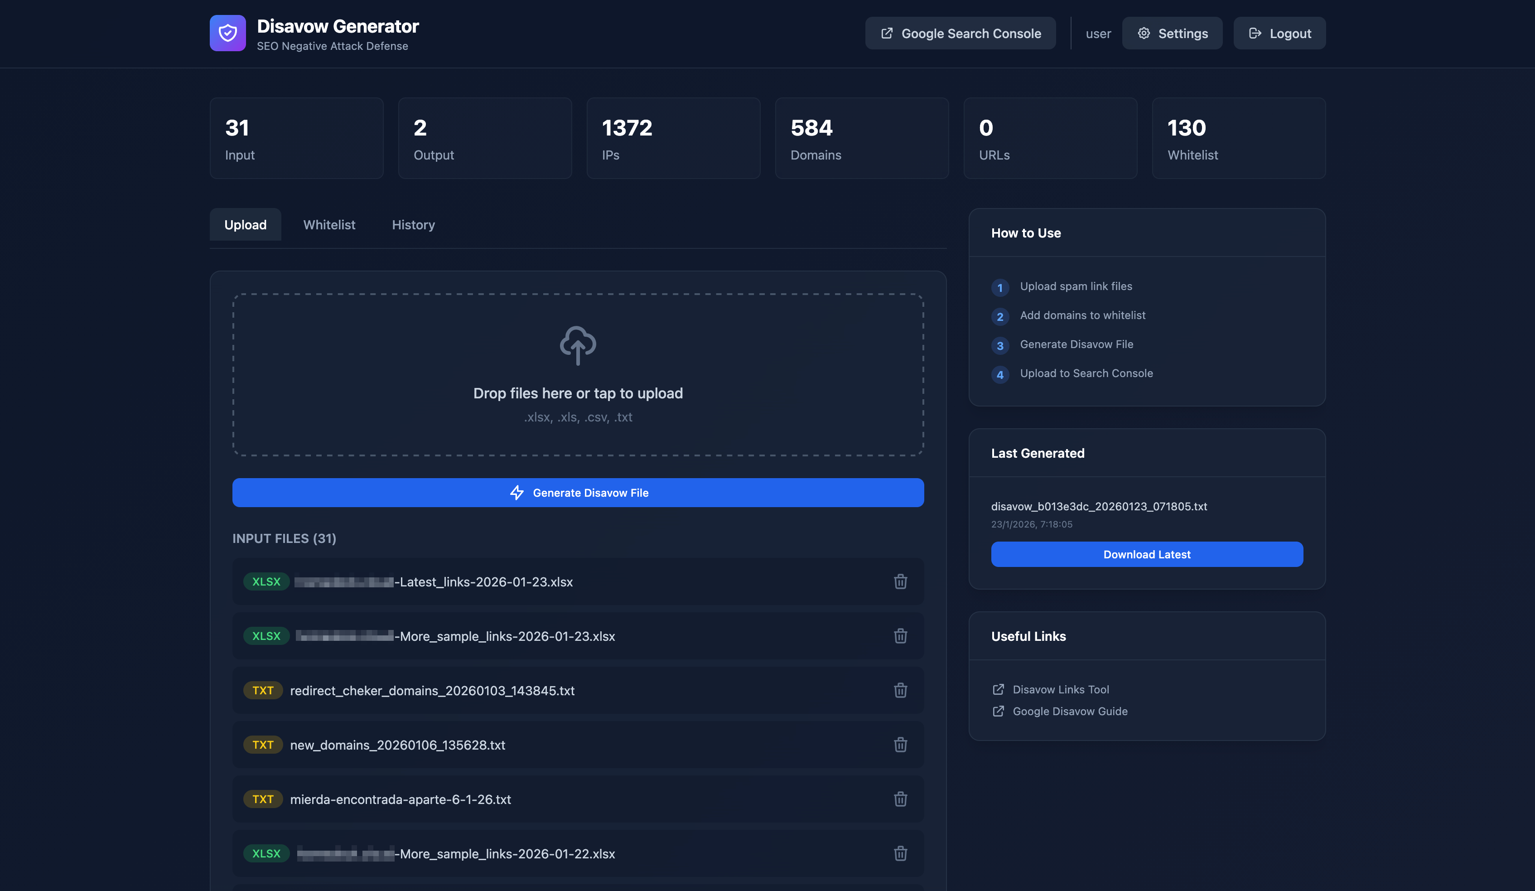This screenshot has height=891, width=1535.
Task: Trash the new_domains_20260106_135628.txt file
Action: pyautogui.click(x=900, y=744)
